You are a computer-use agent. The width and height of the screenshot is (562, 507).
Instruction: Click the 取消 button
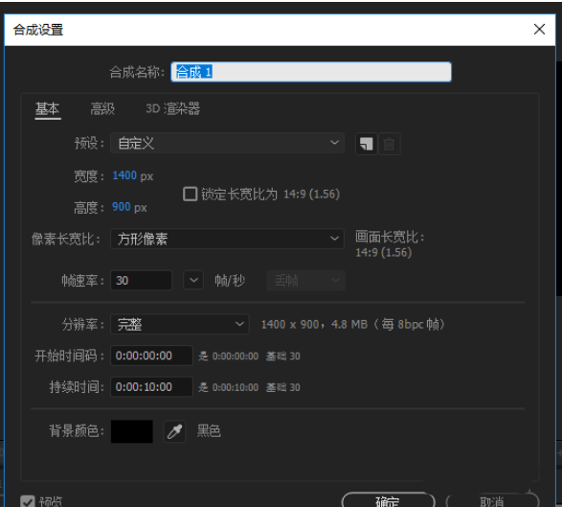492,500
